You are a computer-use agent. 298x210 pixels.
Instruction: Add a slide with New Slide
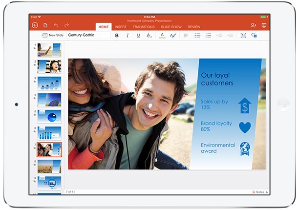(x=52, y=35)
